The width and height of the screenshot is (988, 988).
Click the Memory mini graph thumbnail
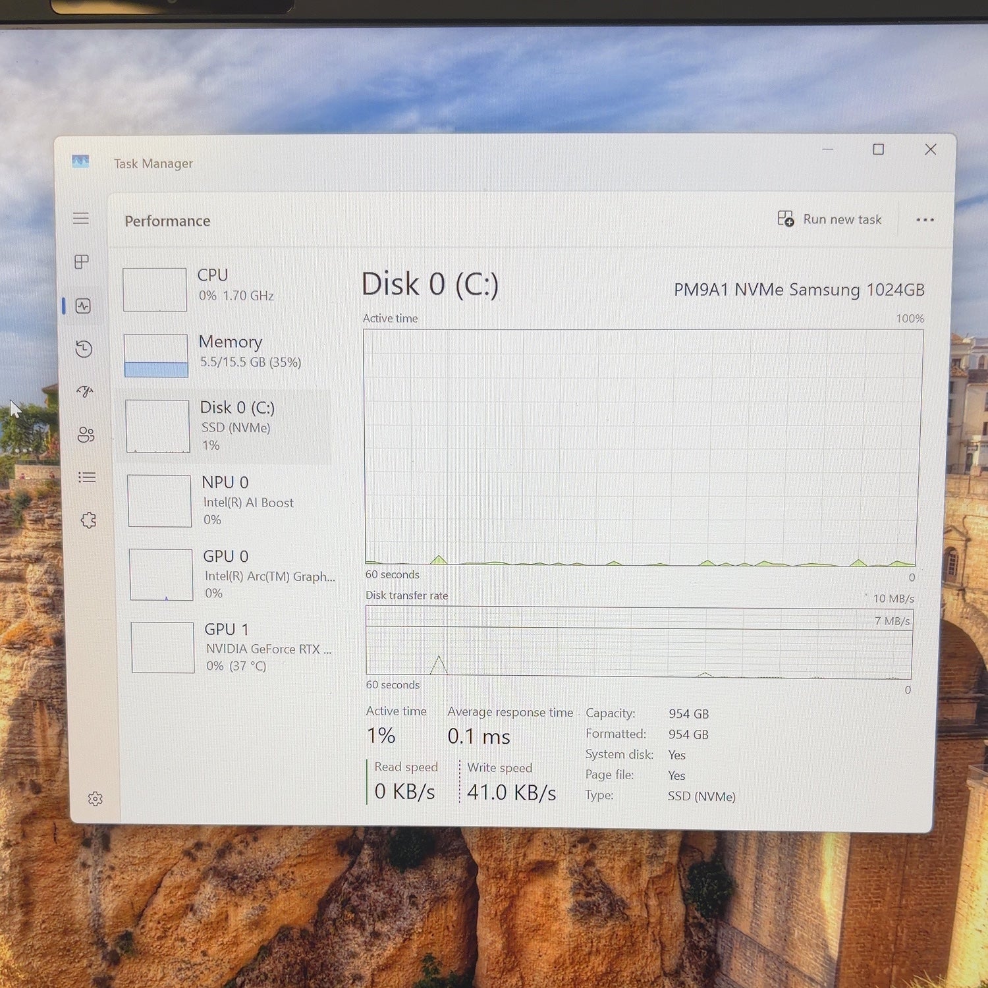pyautogui.click(x=156, y=356)
